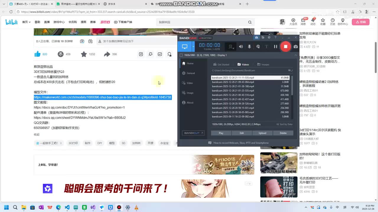Collapse the Bandicam 1920x1080 display bar

pos(296,55)
